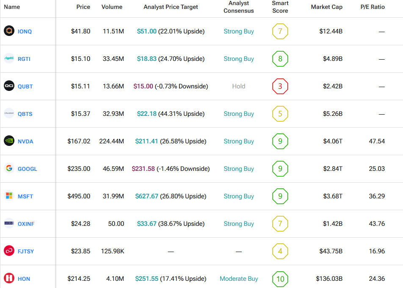Click HON Smart Score 10 badge
Viewport: 403px width, 288px height.
coord(280,279)
